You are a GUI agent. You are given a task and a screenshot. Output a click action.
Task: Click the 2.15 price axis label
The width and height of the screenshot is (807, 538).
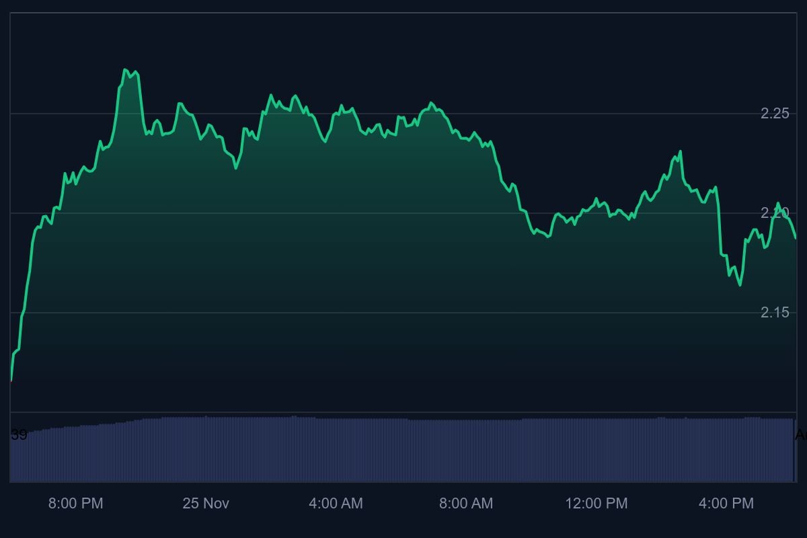coord(775,312)
